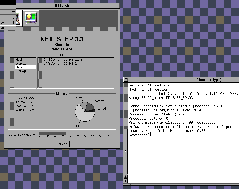The height and width of the screenshot is (189, 239).
Task: Select Storage in the category list
Action: point(21,71)
